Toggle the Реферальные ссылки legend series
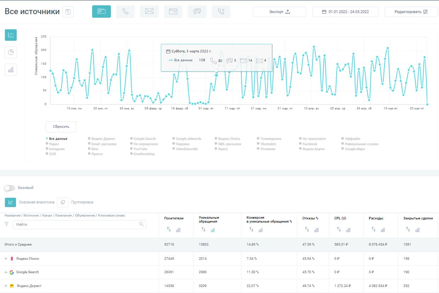Screen dimensions: 439x293 pos(360,144)
